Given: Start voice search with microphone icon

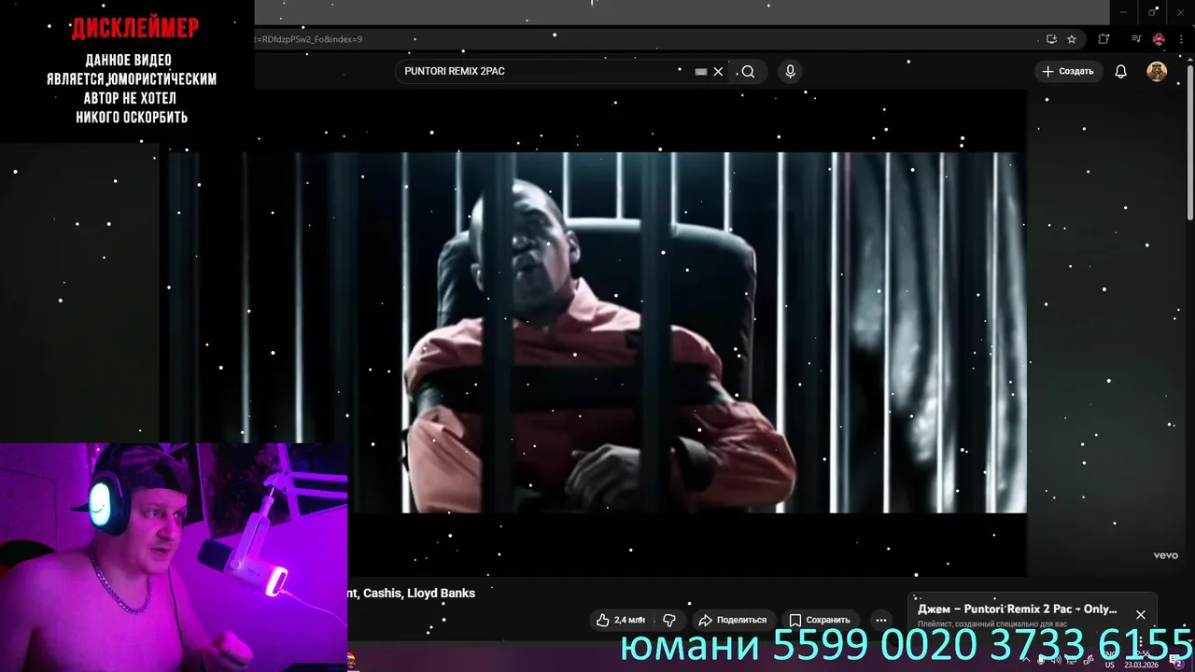Looking at the screenshot, I should coord(790,72).
